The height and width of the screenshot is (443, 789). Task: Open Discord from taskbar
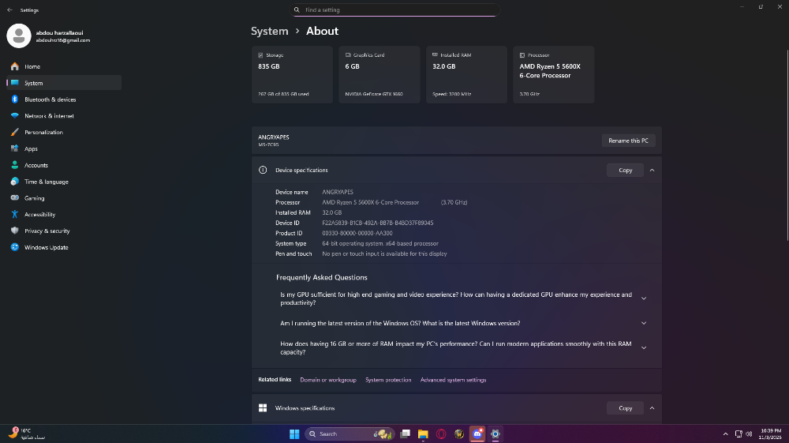[477, 434]
